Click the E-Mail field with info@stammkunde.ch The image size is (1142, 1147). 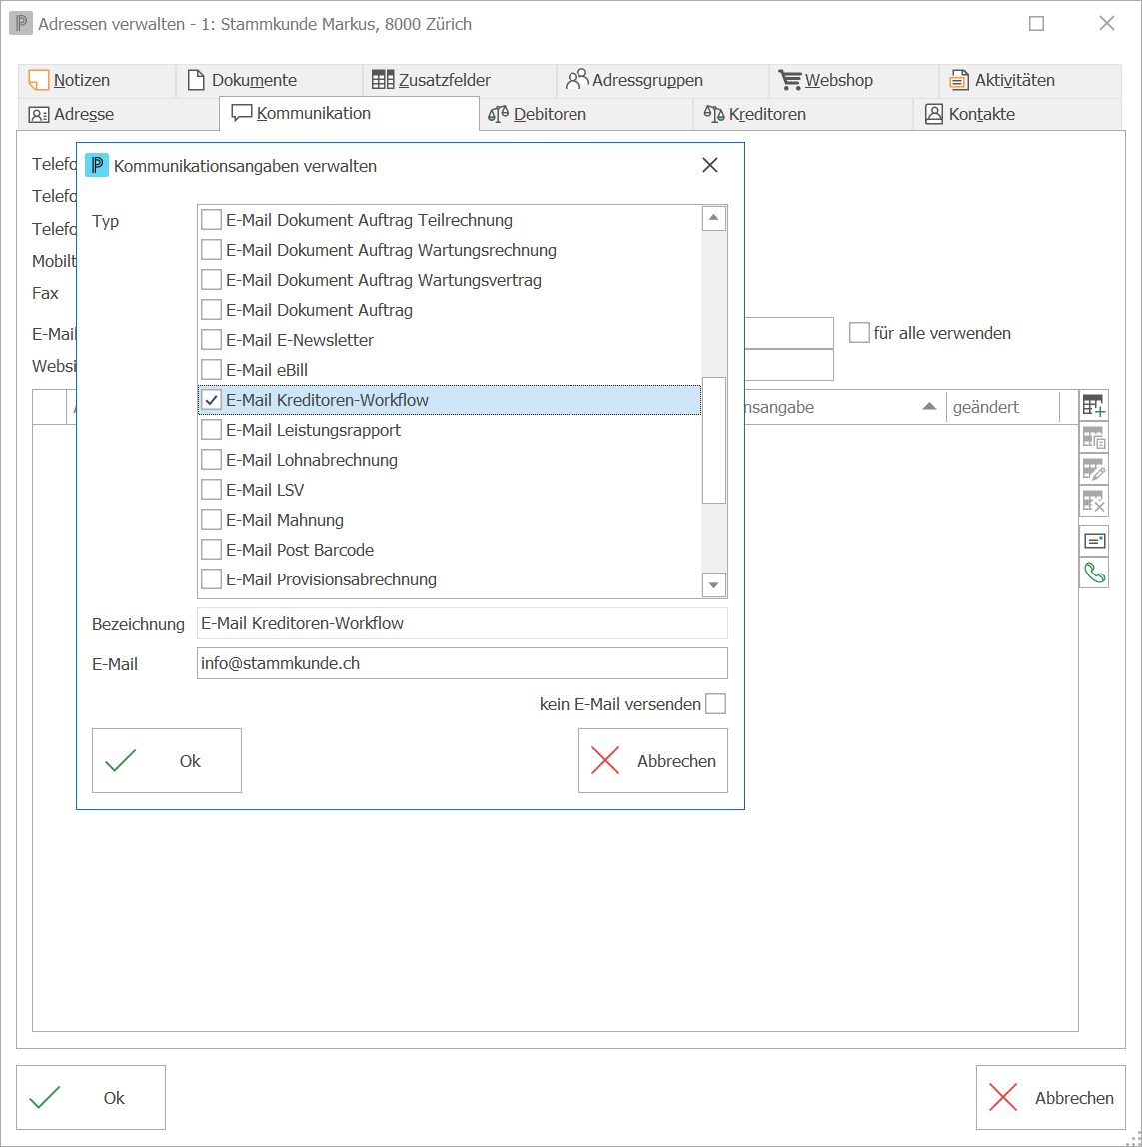tap(463, 663)
